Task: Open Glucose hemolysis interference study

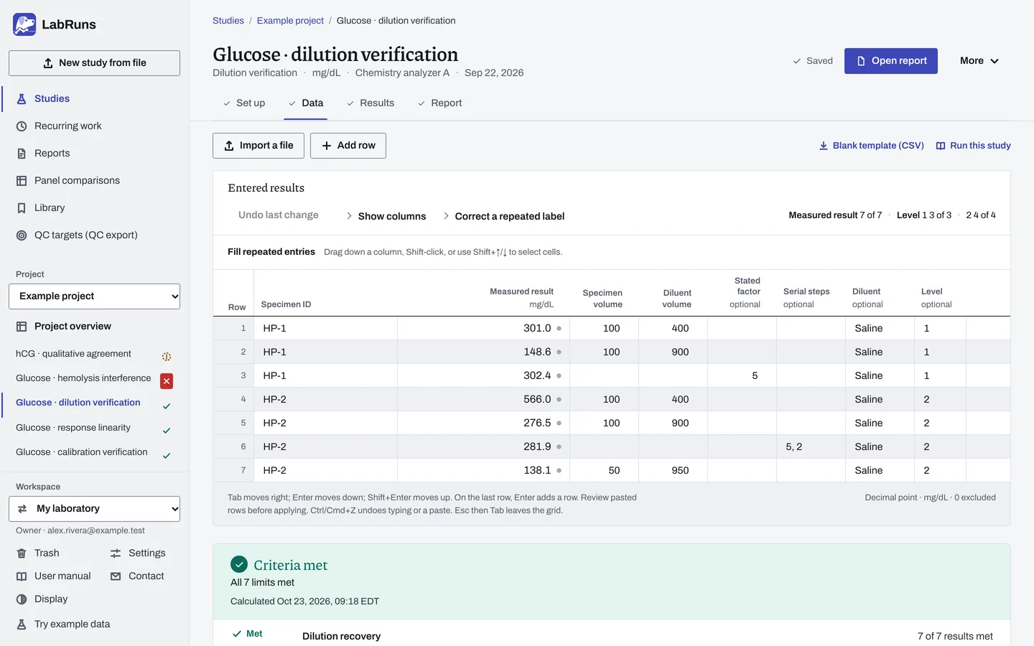Action: tap(83, 378)
